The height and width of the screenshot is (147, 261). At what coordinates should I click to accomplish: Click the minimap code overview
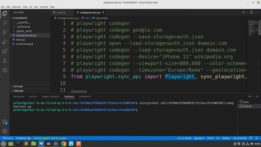point(253,27)
